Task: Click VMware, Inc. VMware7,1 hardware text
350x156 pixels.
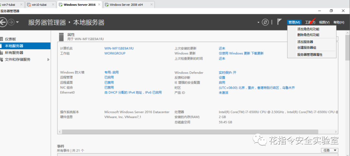Action: tap(123, 117)
